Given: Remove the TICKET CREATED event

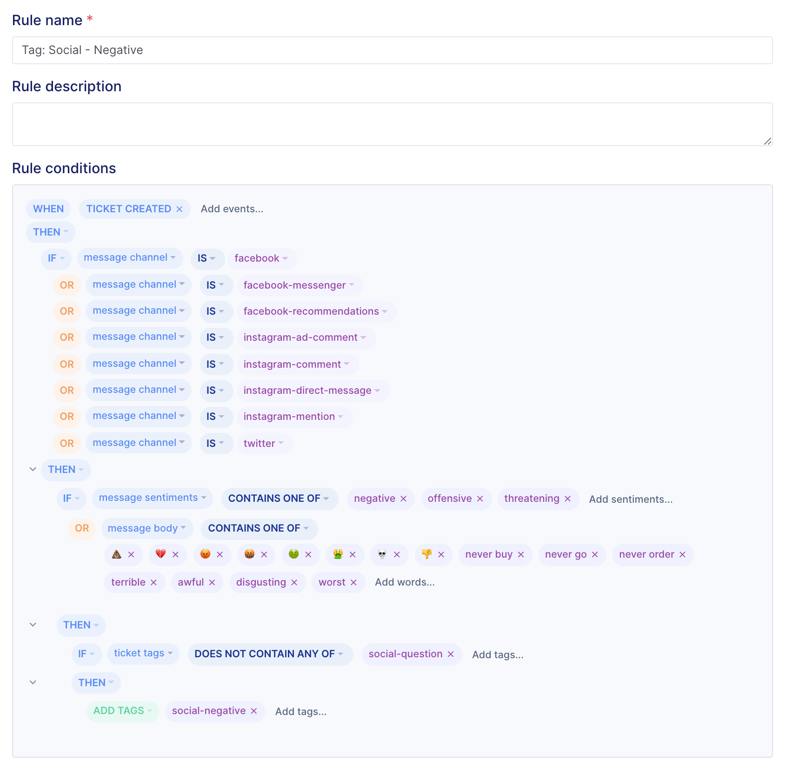Looking at the screenshot, I should coord(180,209).
